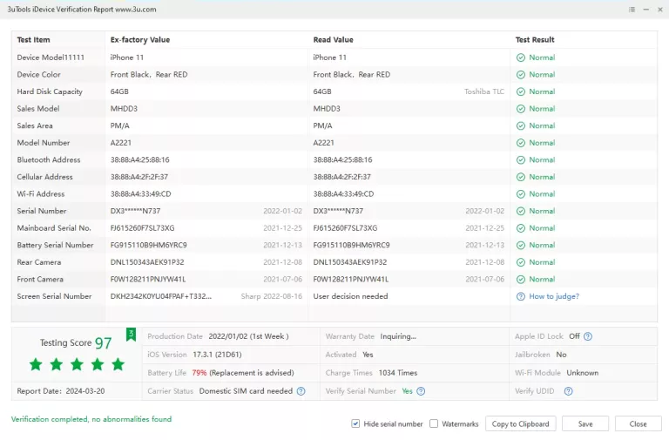This screenshot has height=440, width=669.
Task: Click the Charge Times 1034 Times value
Action: click(397, 373)
